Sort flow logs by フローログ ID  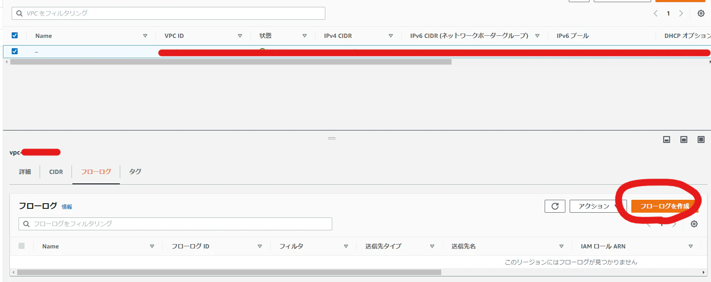(260, 246)
